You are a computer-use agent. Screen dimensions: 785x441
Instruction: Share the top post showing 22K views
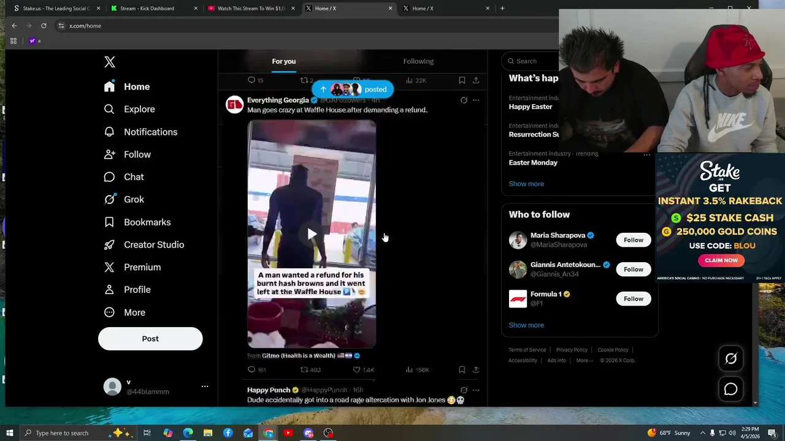(476, 80)
